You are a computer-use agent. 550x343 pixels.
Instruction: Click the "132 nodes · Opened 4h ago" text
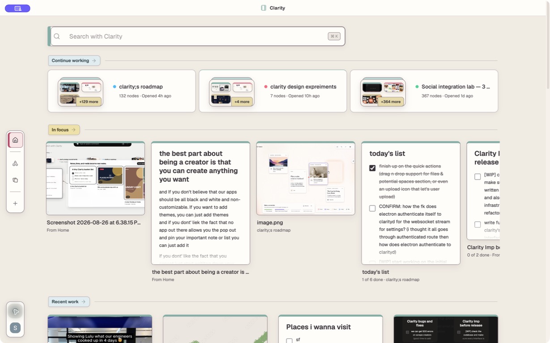pyautogui.click(x=145, y=96)
